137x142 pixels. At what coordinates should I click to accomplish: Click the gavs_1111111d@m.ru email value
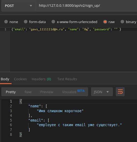(x=47, y=29)
